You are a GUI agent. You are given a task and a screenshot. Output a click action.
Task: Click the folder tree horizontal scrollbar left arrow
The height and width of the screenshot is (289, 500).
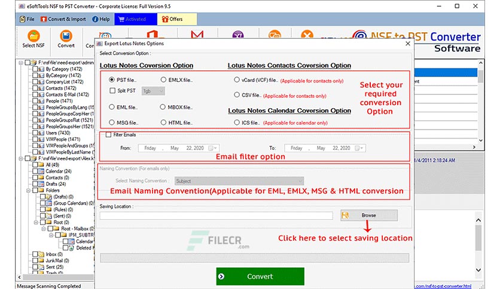click(x=20, y=277)
